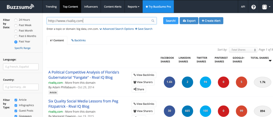The image size is (273, 117).
Task: Click the Peg Fitzpatrick LinkedIn shares circle 665
Action: pos(187,111)
